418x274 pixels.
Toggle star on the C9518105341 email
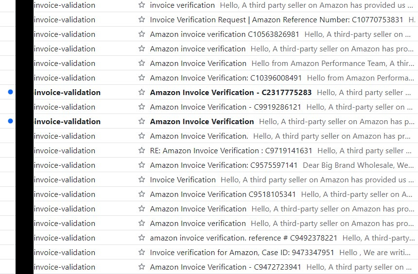pyautogui.click(x=141, y=194)
